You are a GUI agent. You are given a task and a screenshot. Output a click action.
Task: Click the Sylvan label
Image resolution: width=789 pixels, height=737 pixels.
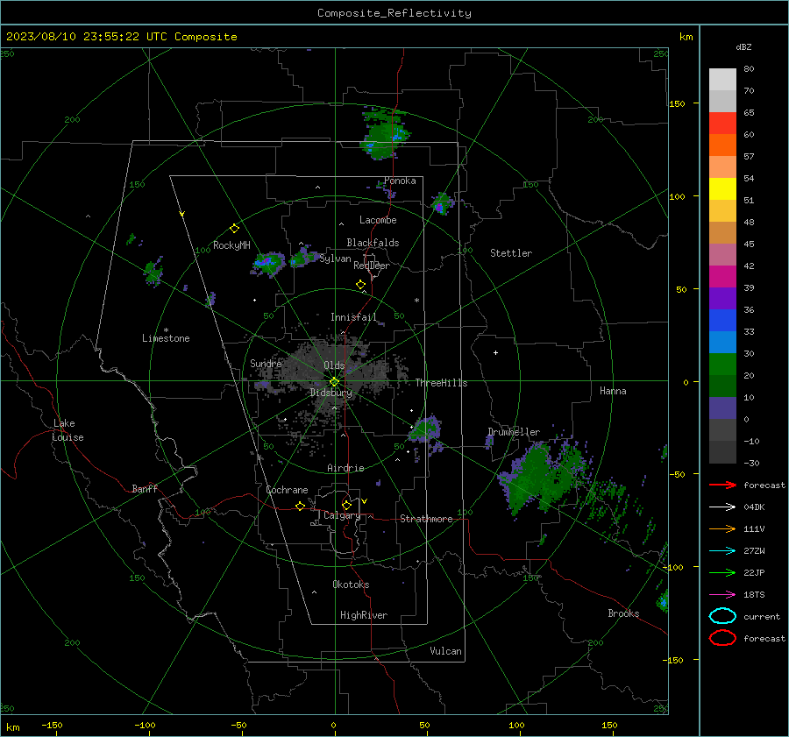point(335,259)
